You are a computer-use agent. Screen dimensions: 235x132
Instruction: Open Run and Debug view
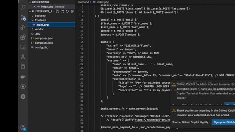click(x=23, y=27)
